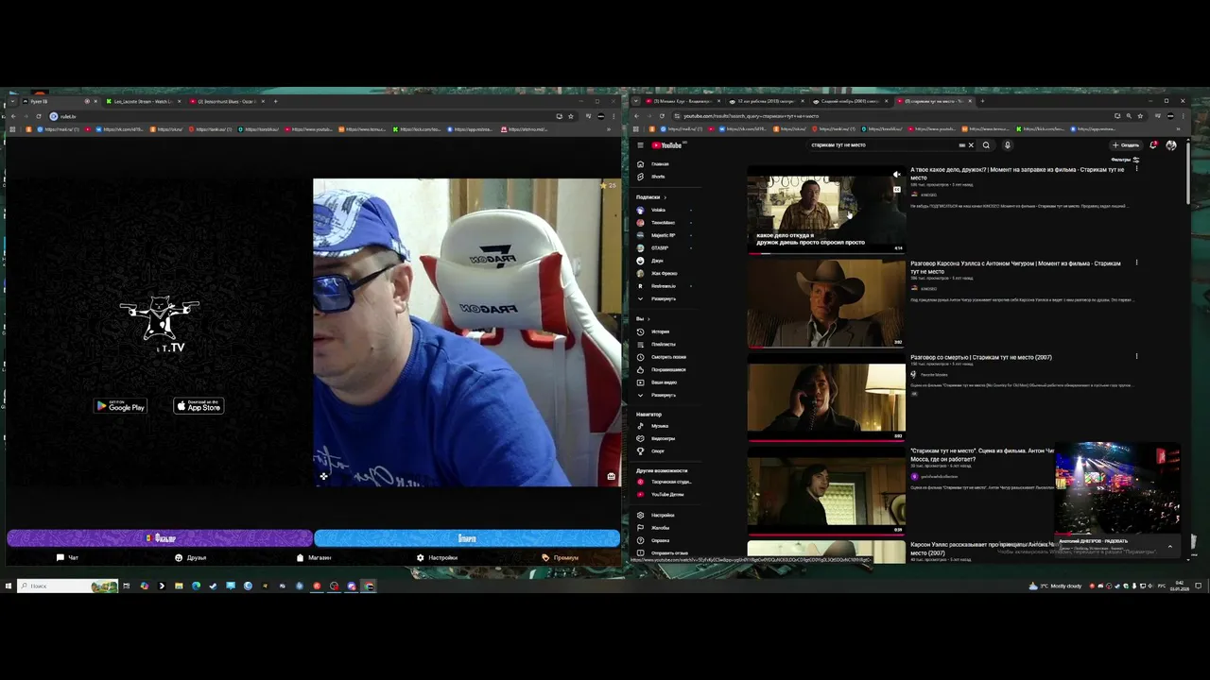The width and height of the screenshot is (1210, 680).
Task: Open more options for the first result
Action: tap(1136, 169)
